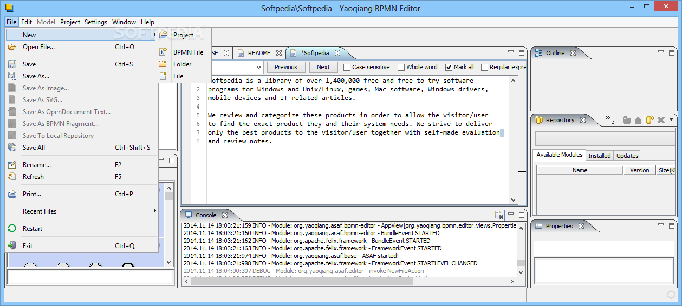The width and height of the screenshot is (682, 306).
Task: Select the Available Modules tab
Action: [560, 155]
